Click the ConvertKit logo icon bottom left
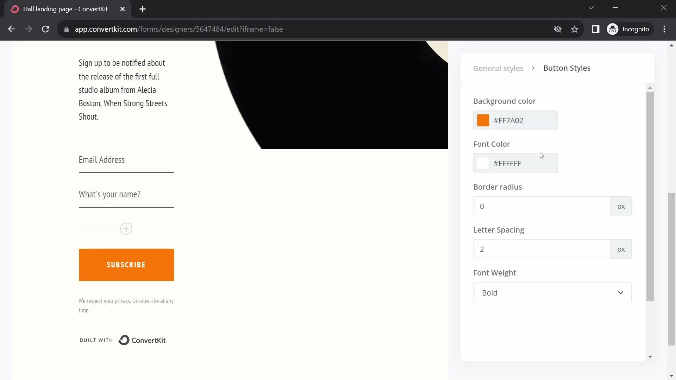The image size is (676, 380). pos(124,340)
